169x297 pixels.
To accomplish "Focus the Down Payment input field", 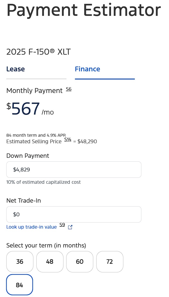I will pos(74,170).
